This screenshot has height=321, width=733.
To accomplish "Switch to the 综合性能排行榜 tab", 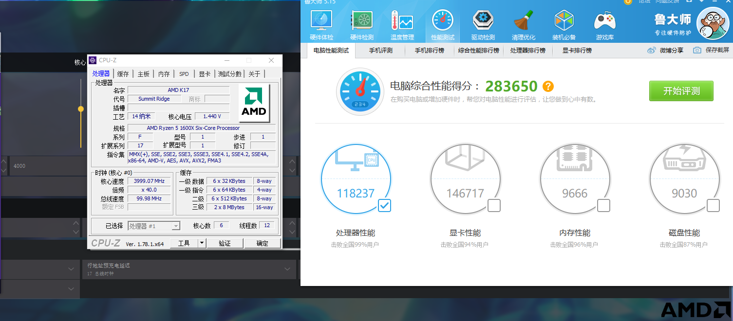I will point(479,51).
